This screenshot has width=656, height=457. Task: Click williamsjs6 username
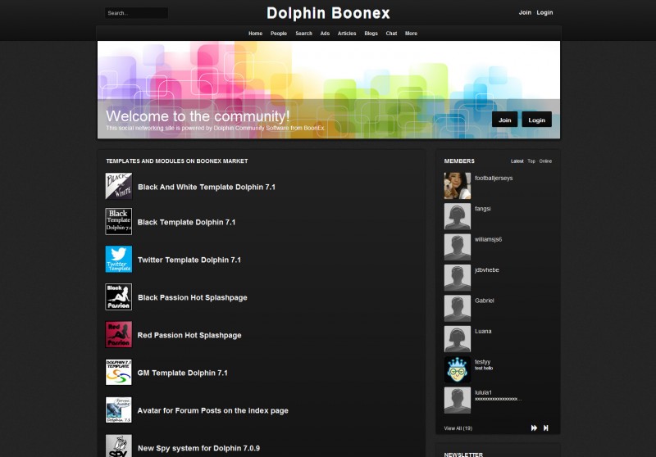(x=488, y=239)
